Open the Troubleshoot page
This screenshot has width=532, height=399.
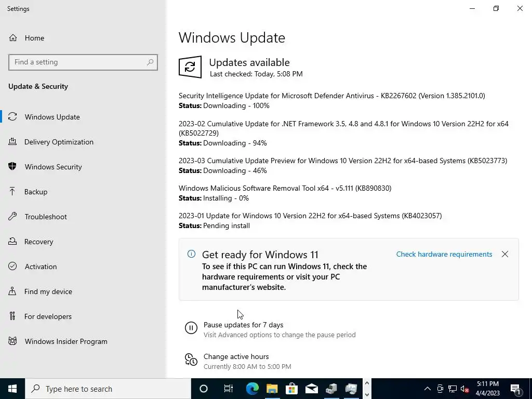point(46,217)
